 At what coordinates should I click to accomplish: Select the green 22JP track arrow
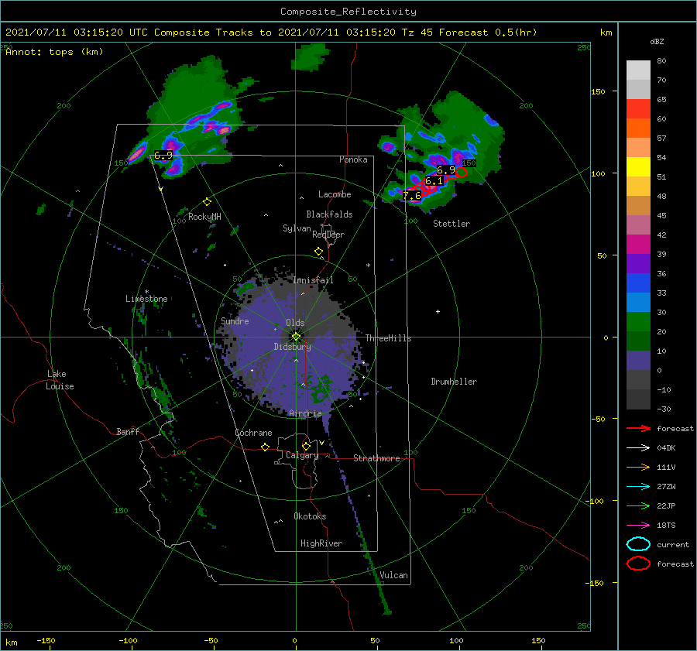(638, 505)
